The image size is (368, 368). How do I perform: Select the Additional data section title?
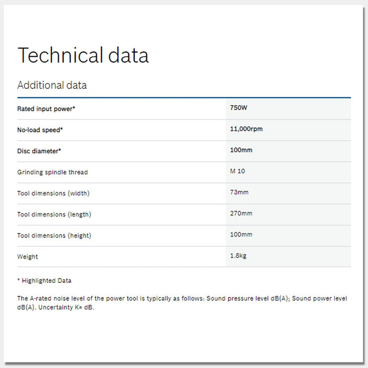coord(52,85)
